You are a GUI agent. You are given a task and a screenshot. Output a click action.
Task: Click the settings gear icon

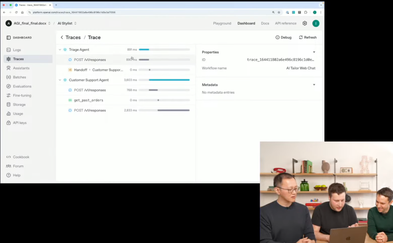coord(305,23)
